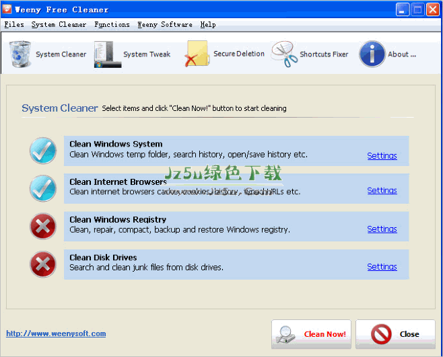
Task: Minimize the Weeny Free Cleaner window
Action: point(403,9)
